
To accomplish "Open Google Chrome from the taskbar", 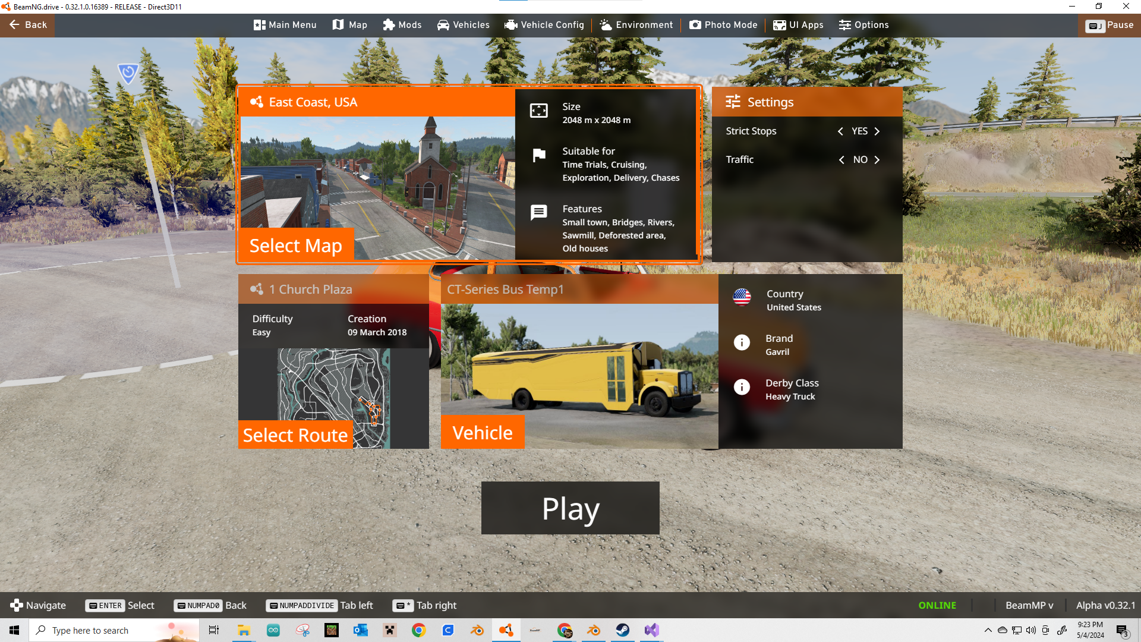I will (x=419, y=630).
